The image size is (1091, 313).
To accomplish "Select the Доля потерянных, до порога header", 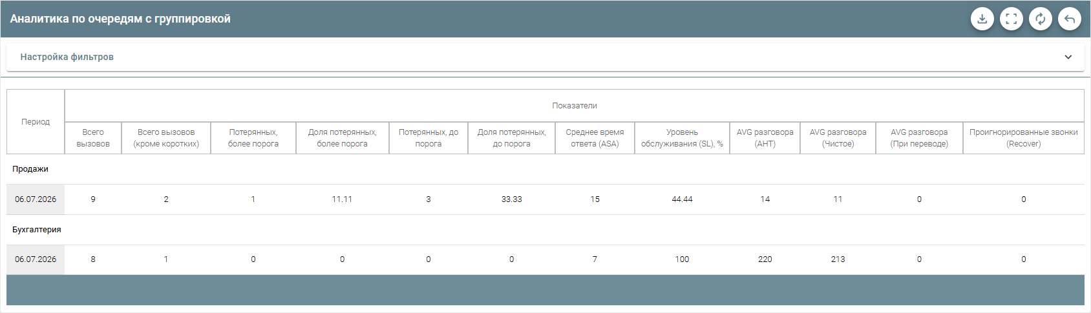I will (x=511, y=137).
